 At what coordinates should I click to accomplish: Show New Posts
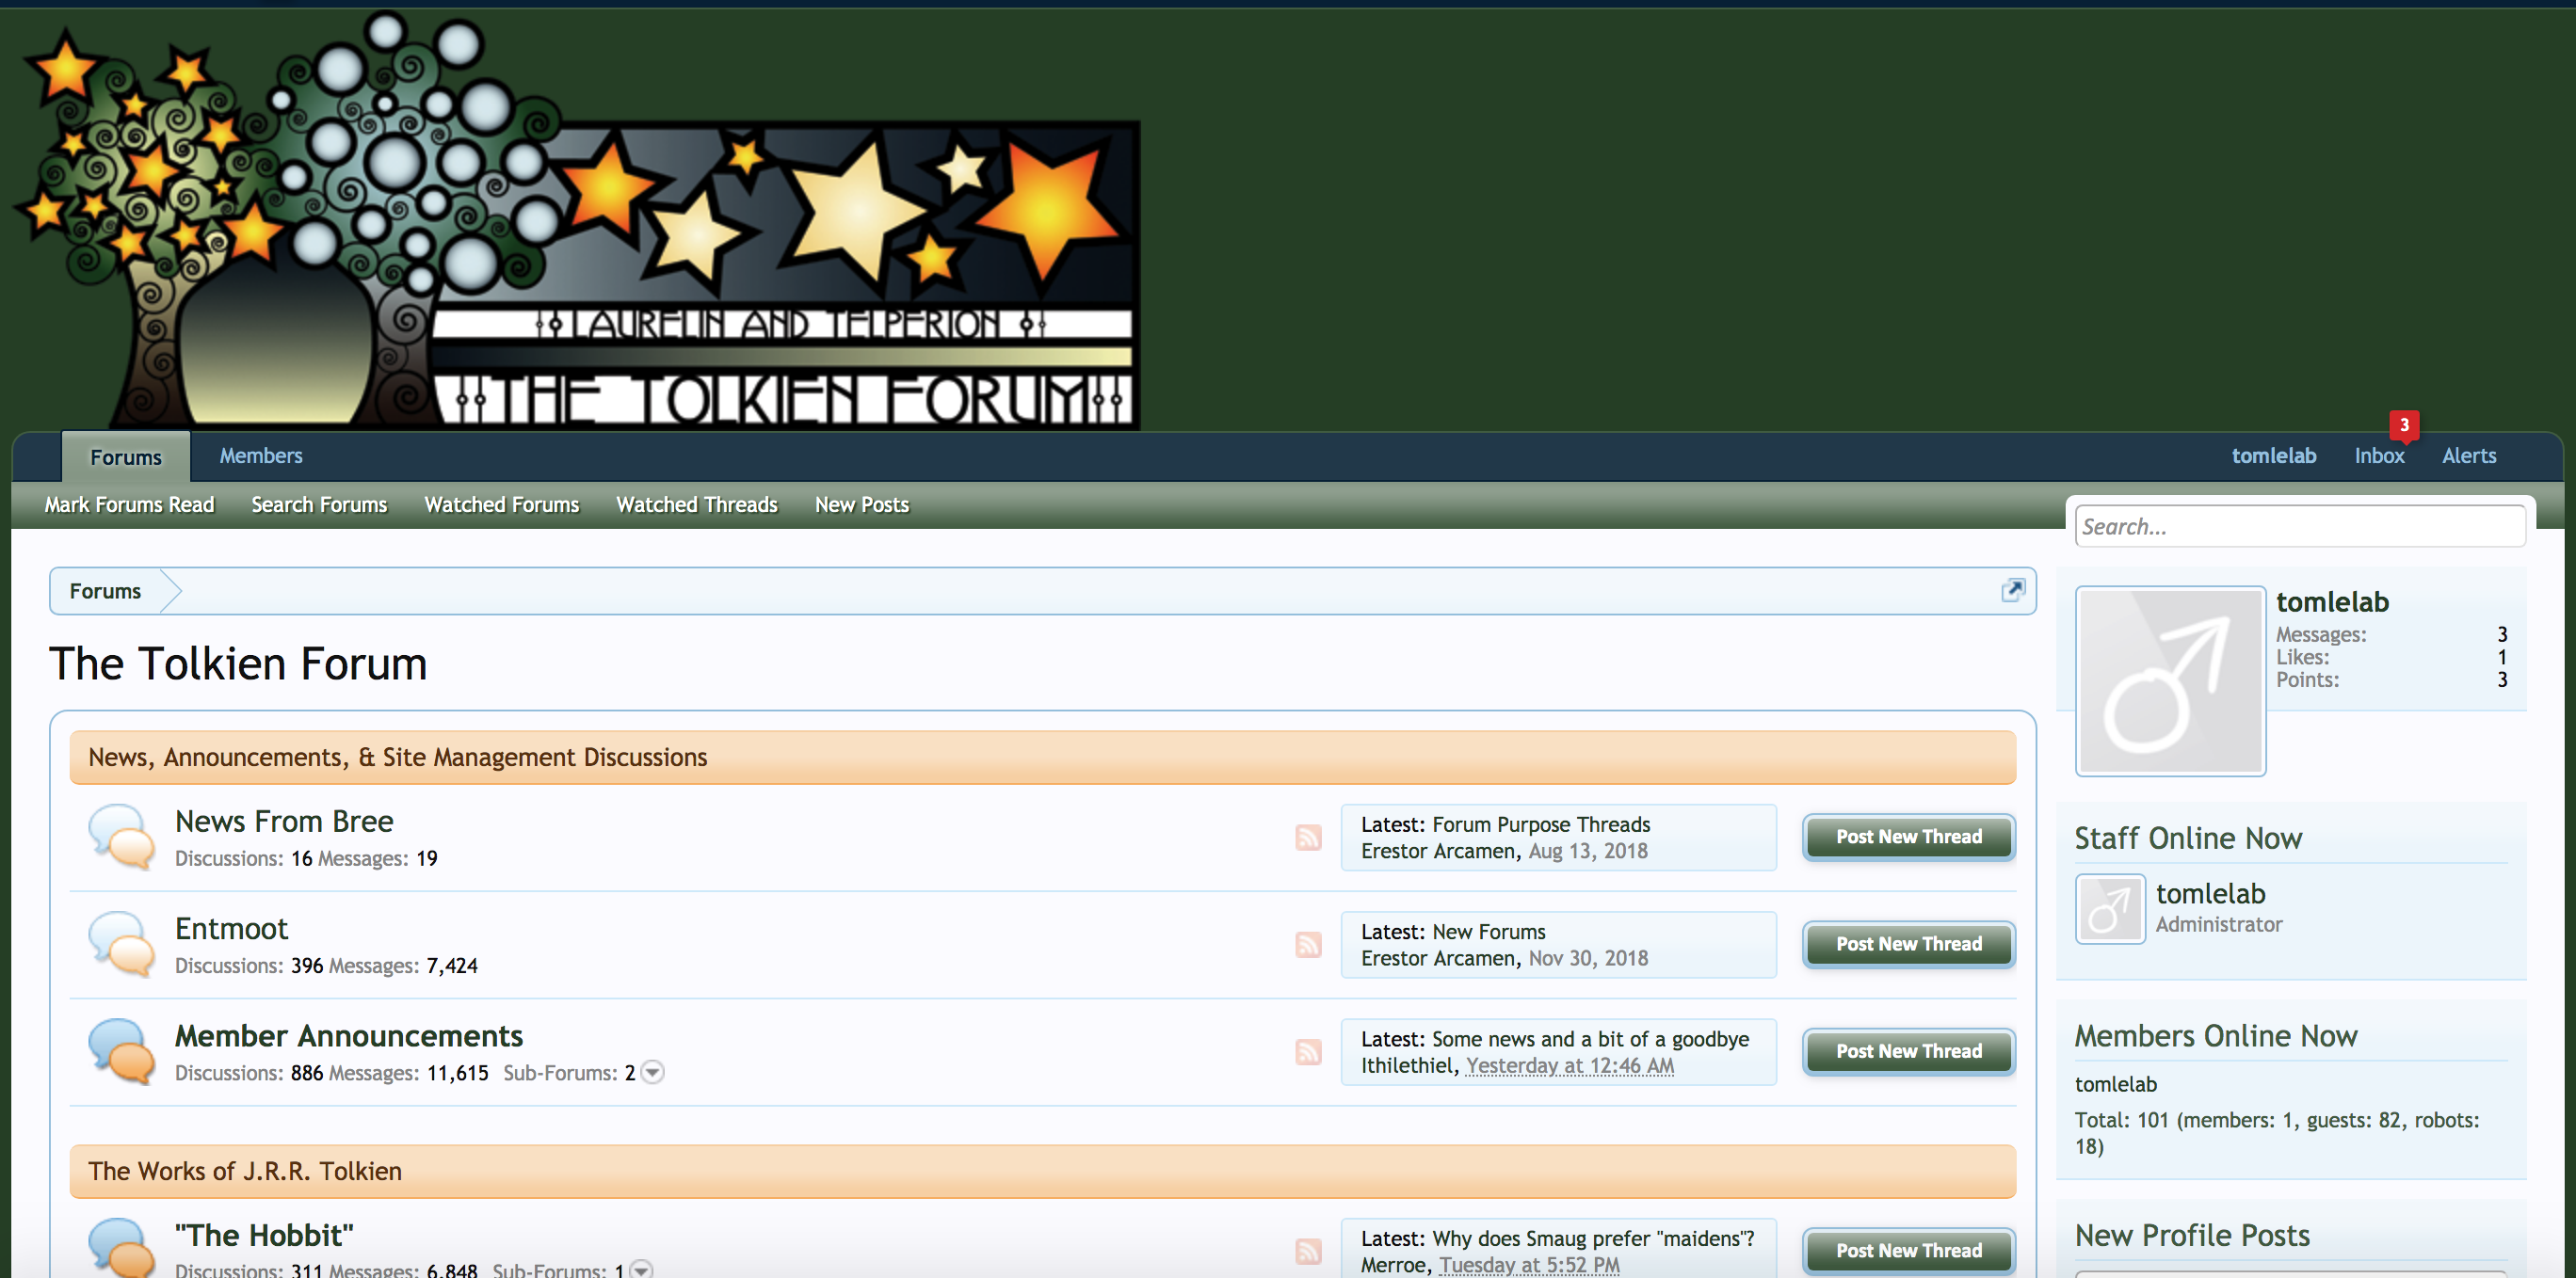(862, 504)
